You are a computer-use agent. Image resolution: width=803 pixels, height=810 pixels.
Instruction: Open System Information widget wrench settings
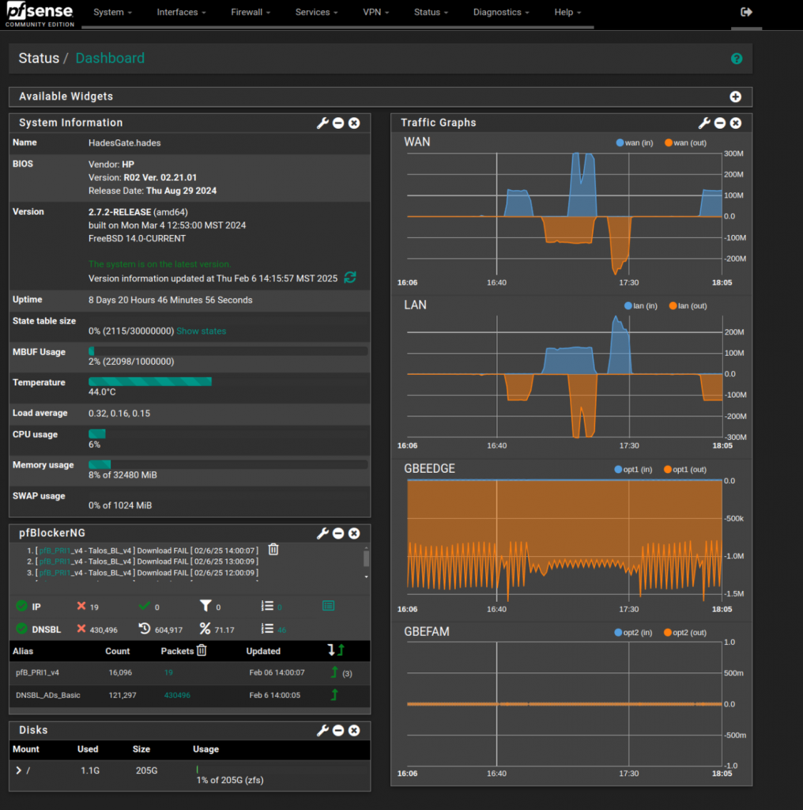(322, 123)
